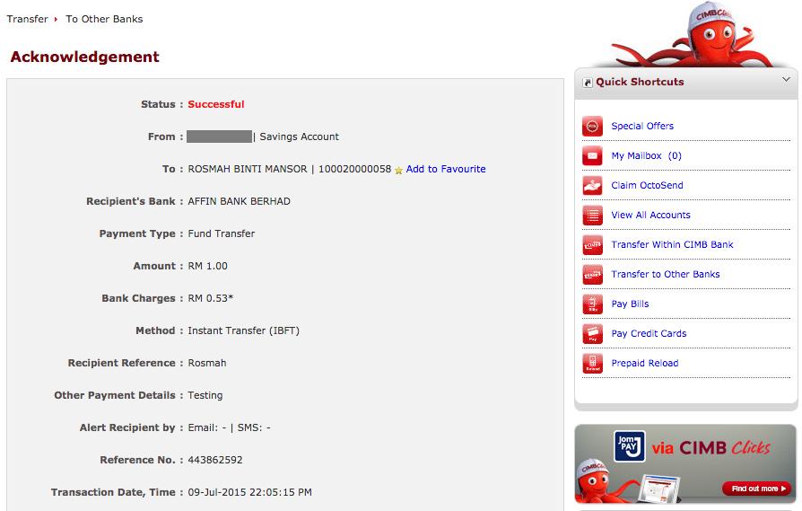Click Find out more banner button

pyautogui.click(x=755, y=489)
